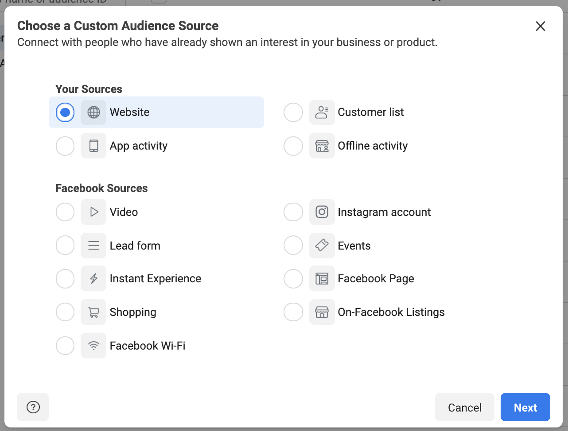Click the 'App activity' label text
568x431 pixels.
(139, 146)
